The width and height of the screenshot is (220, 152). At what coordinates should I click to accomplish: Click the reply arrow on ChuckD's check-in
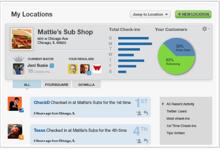point(146,113)
